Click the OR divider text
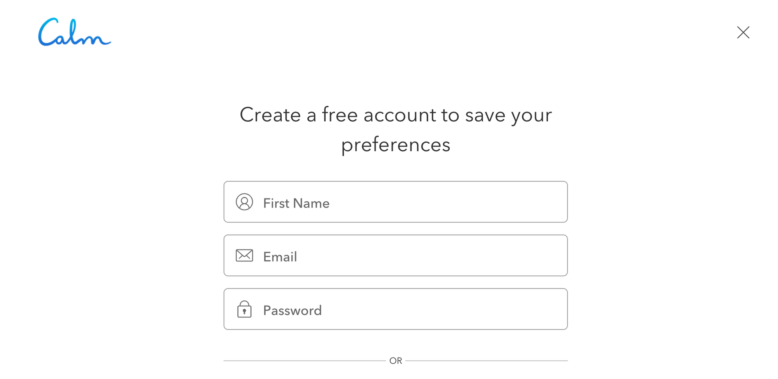Image resolution: width=778 pixels, height=379 pixels. [x=396, y=360]
